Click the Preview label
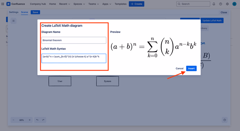The width and height of the screenshot is (240, 131). 115,32
